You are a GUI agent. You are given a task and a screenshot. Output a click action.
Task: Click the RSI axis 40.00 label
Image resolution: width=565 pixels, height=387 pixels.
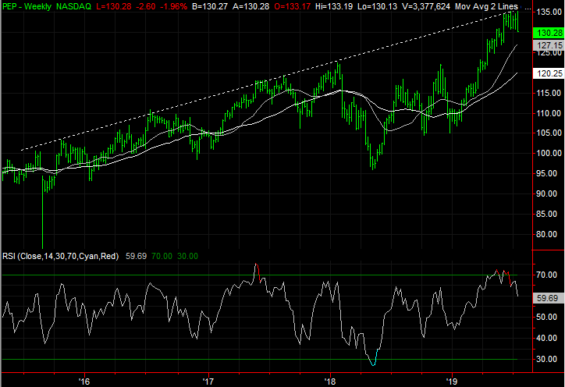click(546, 338)
